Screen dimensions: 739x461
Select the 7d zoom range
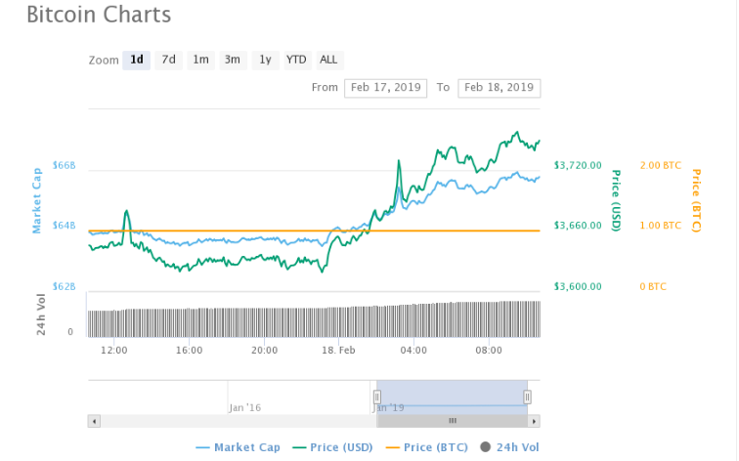click(x=169, y=61)
